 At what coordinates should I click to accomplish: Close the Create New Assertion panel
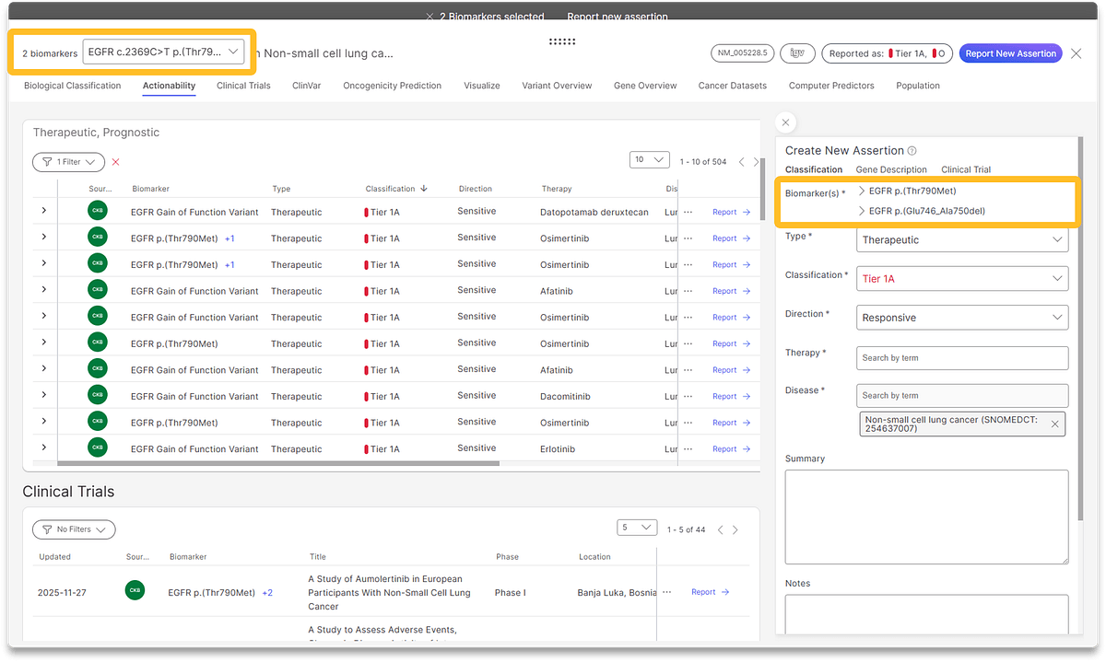pyautogui.click(x=785, y=122)
